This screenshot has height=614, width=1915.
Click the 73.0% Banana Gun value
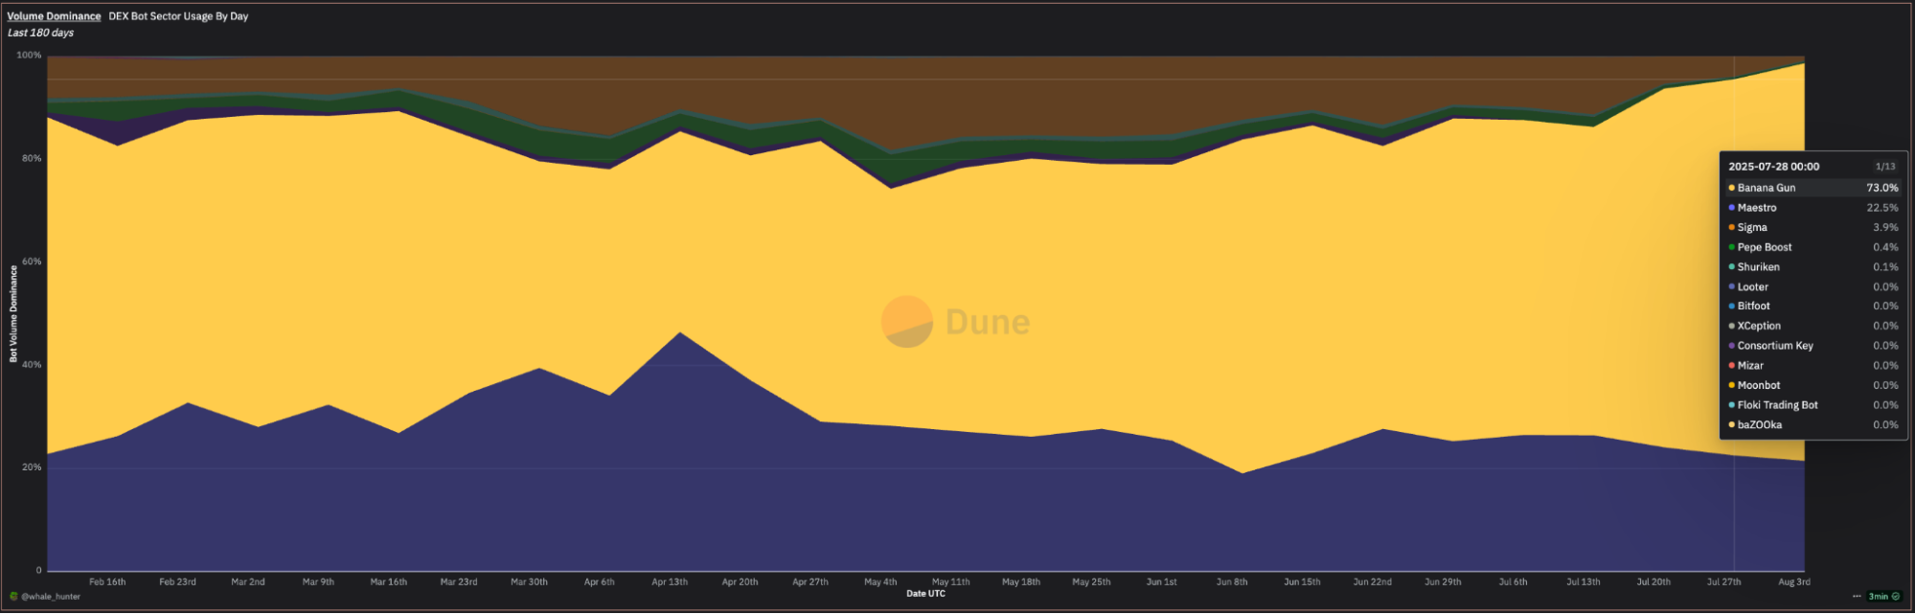[1881, 188]
